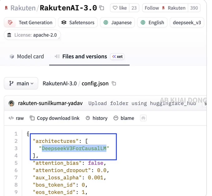
Task: Open the Upload folder commit message
Action: pos(142,103)
